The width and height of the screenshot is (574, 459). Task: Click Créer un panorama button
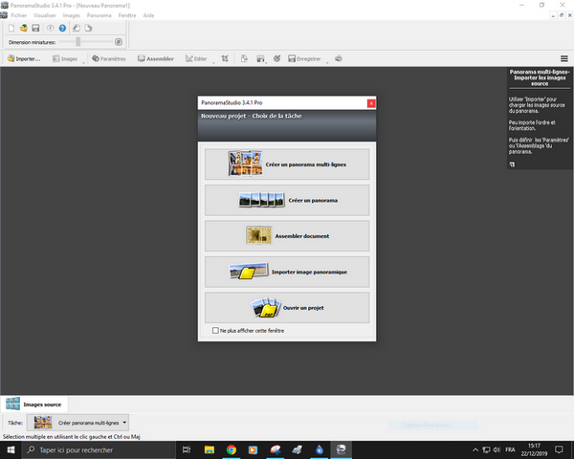[x=287, y=200]
